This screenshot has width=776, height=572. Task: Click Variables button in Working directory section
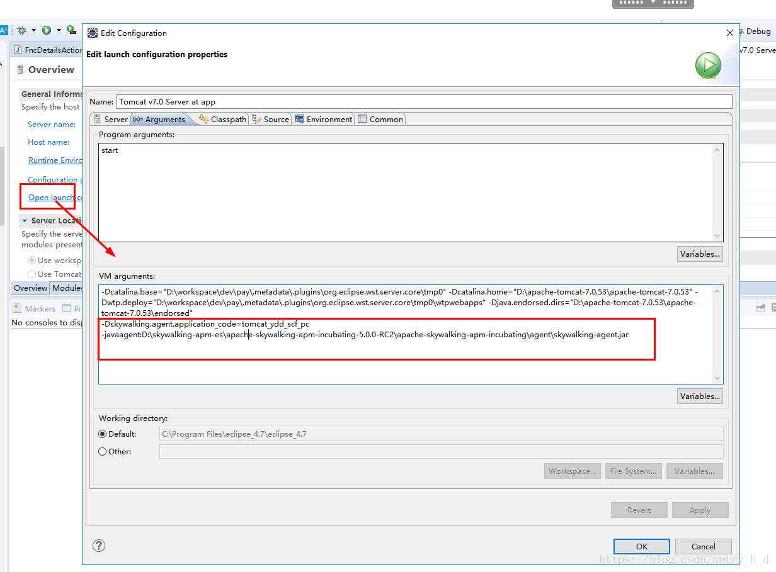[694, 471]
